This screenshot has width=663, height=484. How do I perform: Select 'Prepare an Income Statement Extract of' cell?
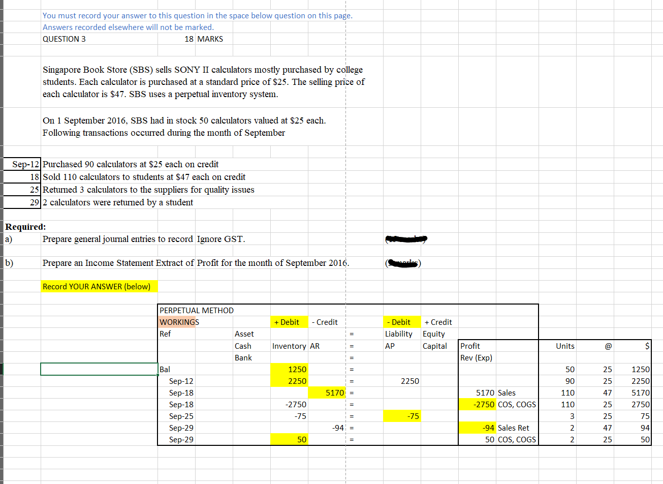[118, 263]
